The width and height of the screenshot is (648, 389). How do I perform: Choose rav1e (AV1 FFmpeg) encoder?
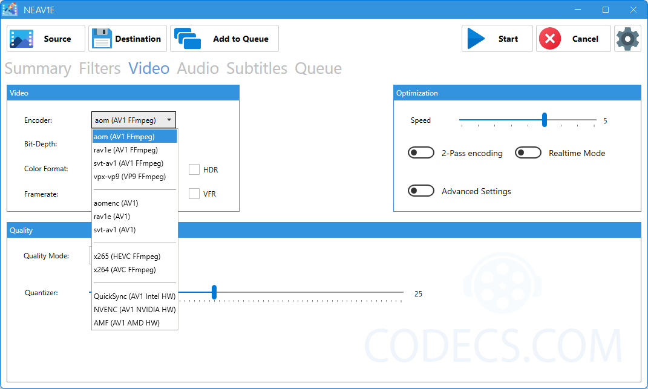coord(135,150)
